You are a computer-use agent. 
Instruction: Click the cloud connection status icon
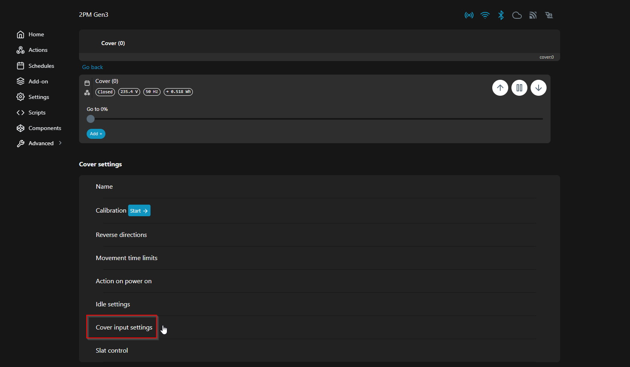click(x=517, y=15)
